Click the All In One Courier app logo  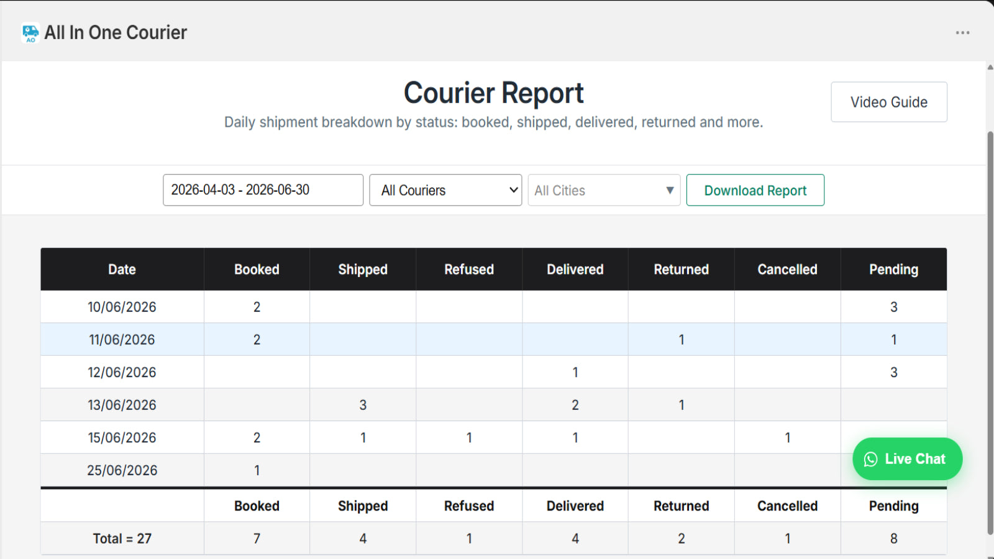coord(30,33)
